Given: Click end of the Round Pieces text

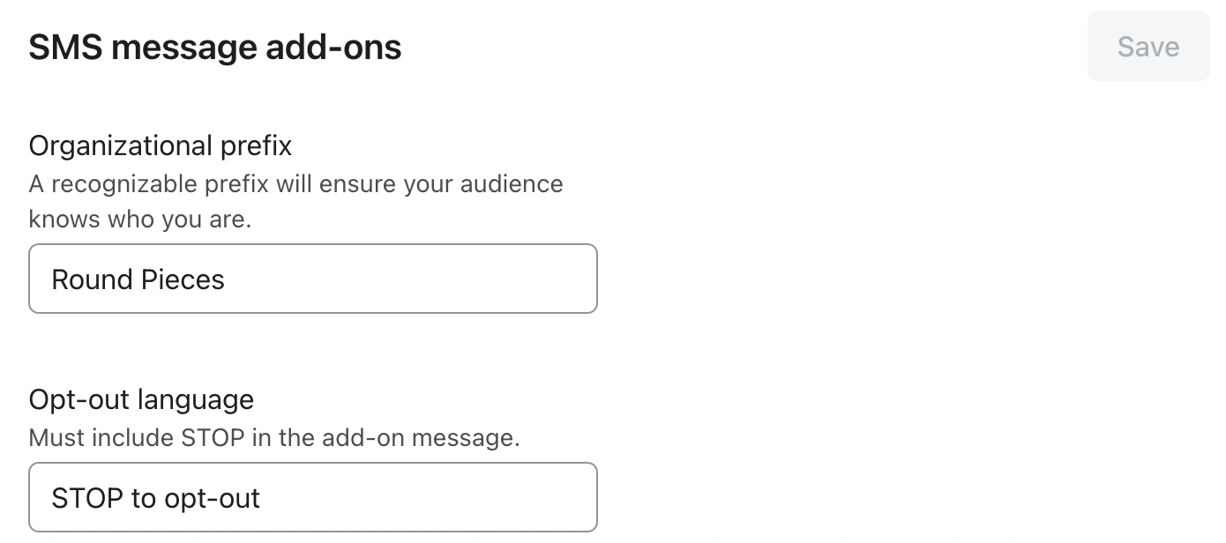Looking at the screenshot, I should pos(224,279).
